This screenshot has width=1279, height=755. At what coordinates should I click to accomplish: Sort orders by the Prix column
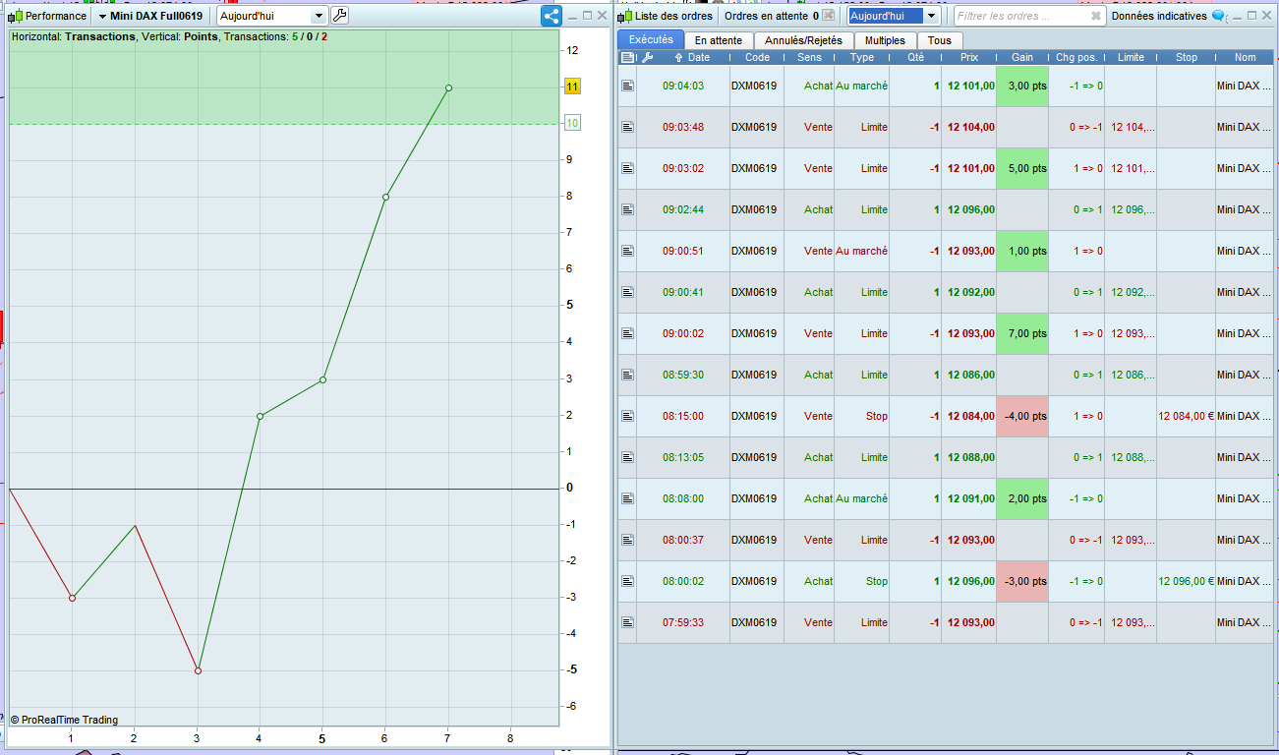coord(968,57)
